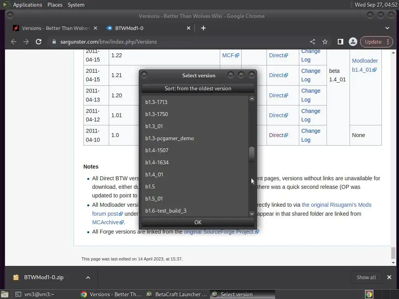
Task: Open the original SourceForge Project link
Action: click(221, 232)
